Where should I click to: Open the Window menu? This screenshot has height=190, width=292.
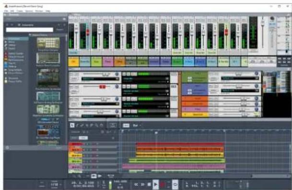(39, 11)
